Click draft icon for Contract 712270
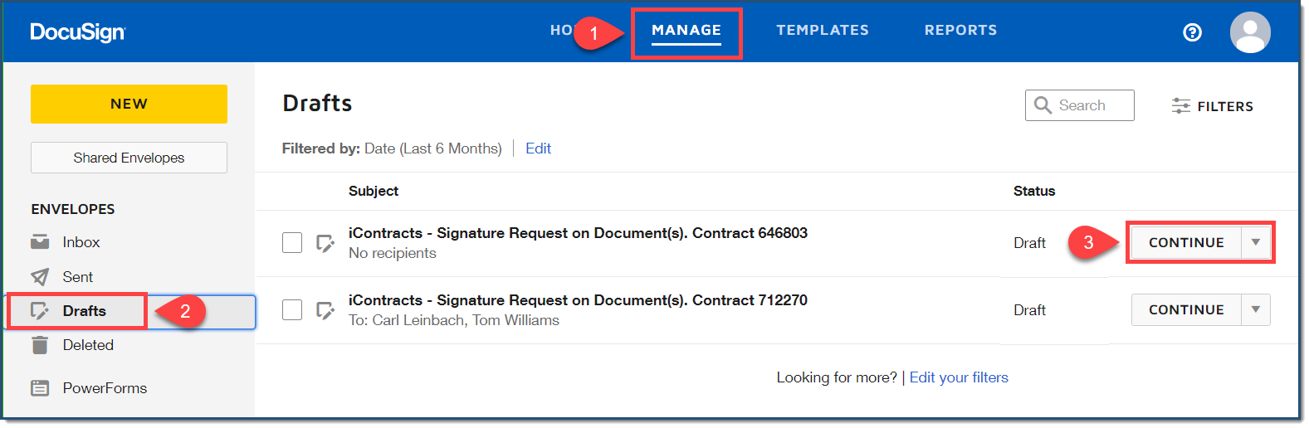 point(325,310)
